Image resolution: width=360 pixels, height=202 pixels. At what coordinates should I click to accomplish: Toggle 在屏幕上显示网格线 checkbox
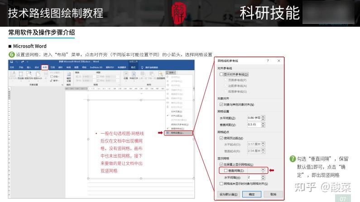(221, 164)
